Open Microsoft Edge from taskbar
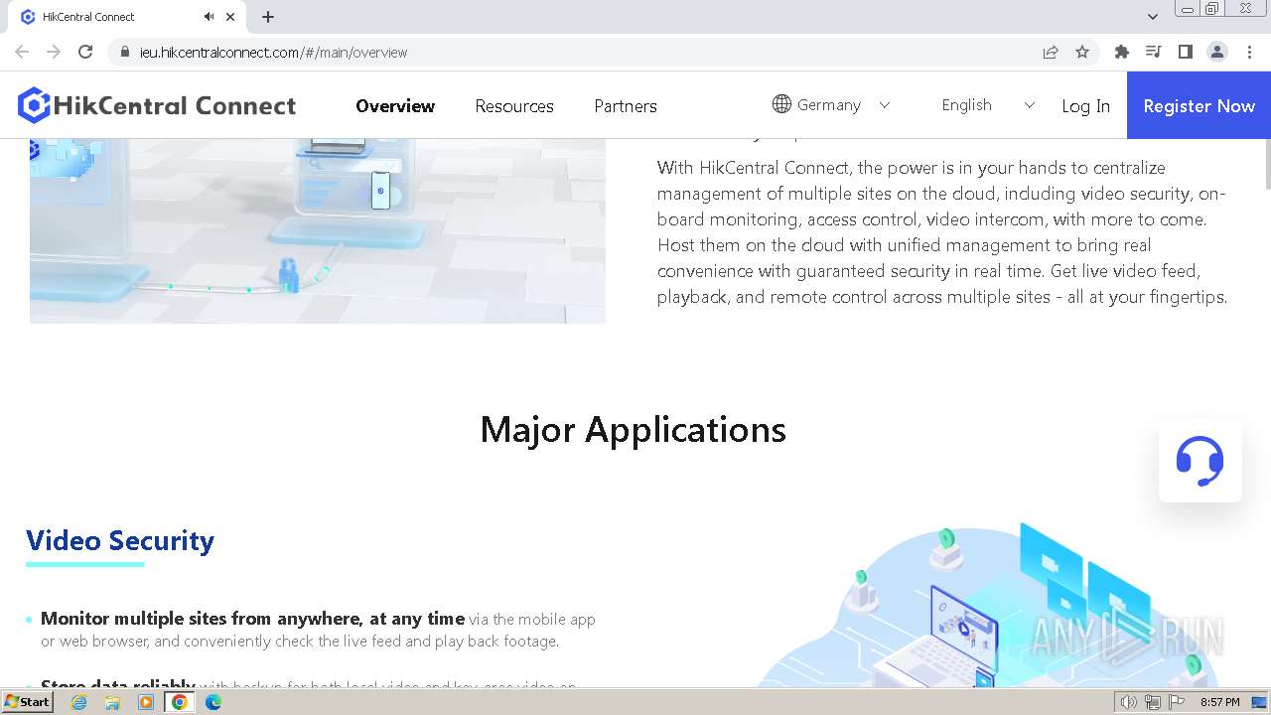Image resolution: width=1271 pixels, height=715 pixels. click(x=213, y=702)
